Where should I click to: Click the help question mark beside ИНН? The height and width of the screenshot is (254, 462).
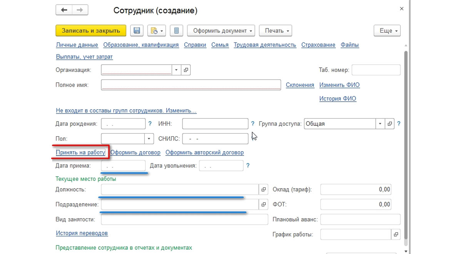[x=253, y=124]
